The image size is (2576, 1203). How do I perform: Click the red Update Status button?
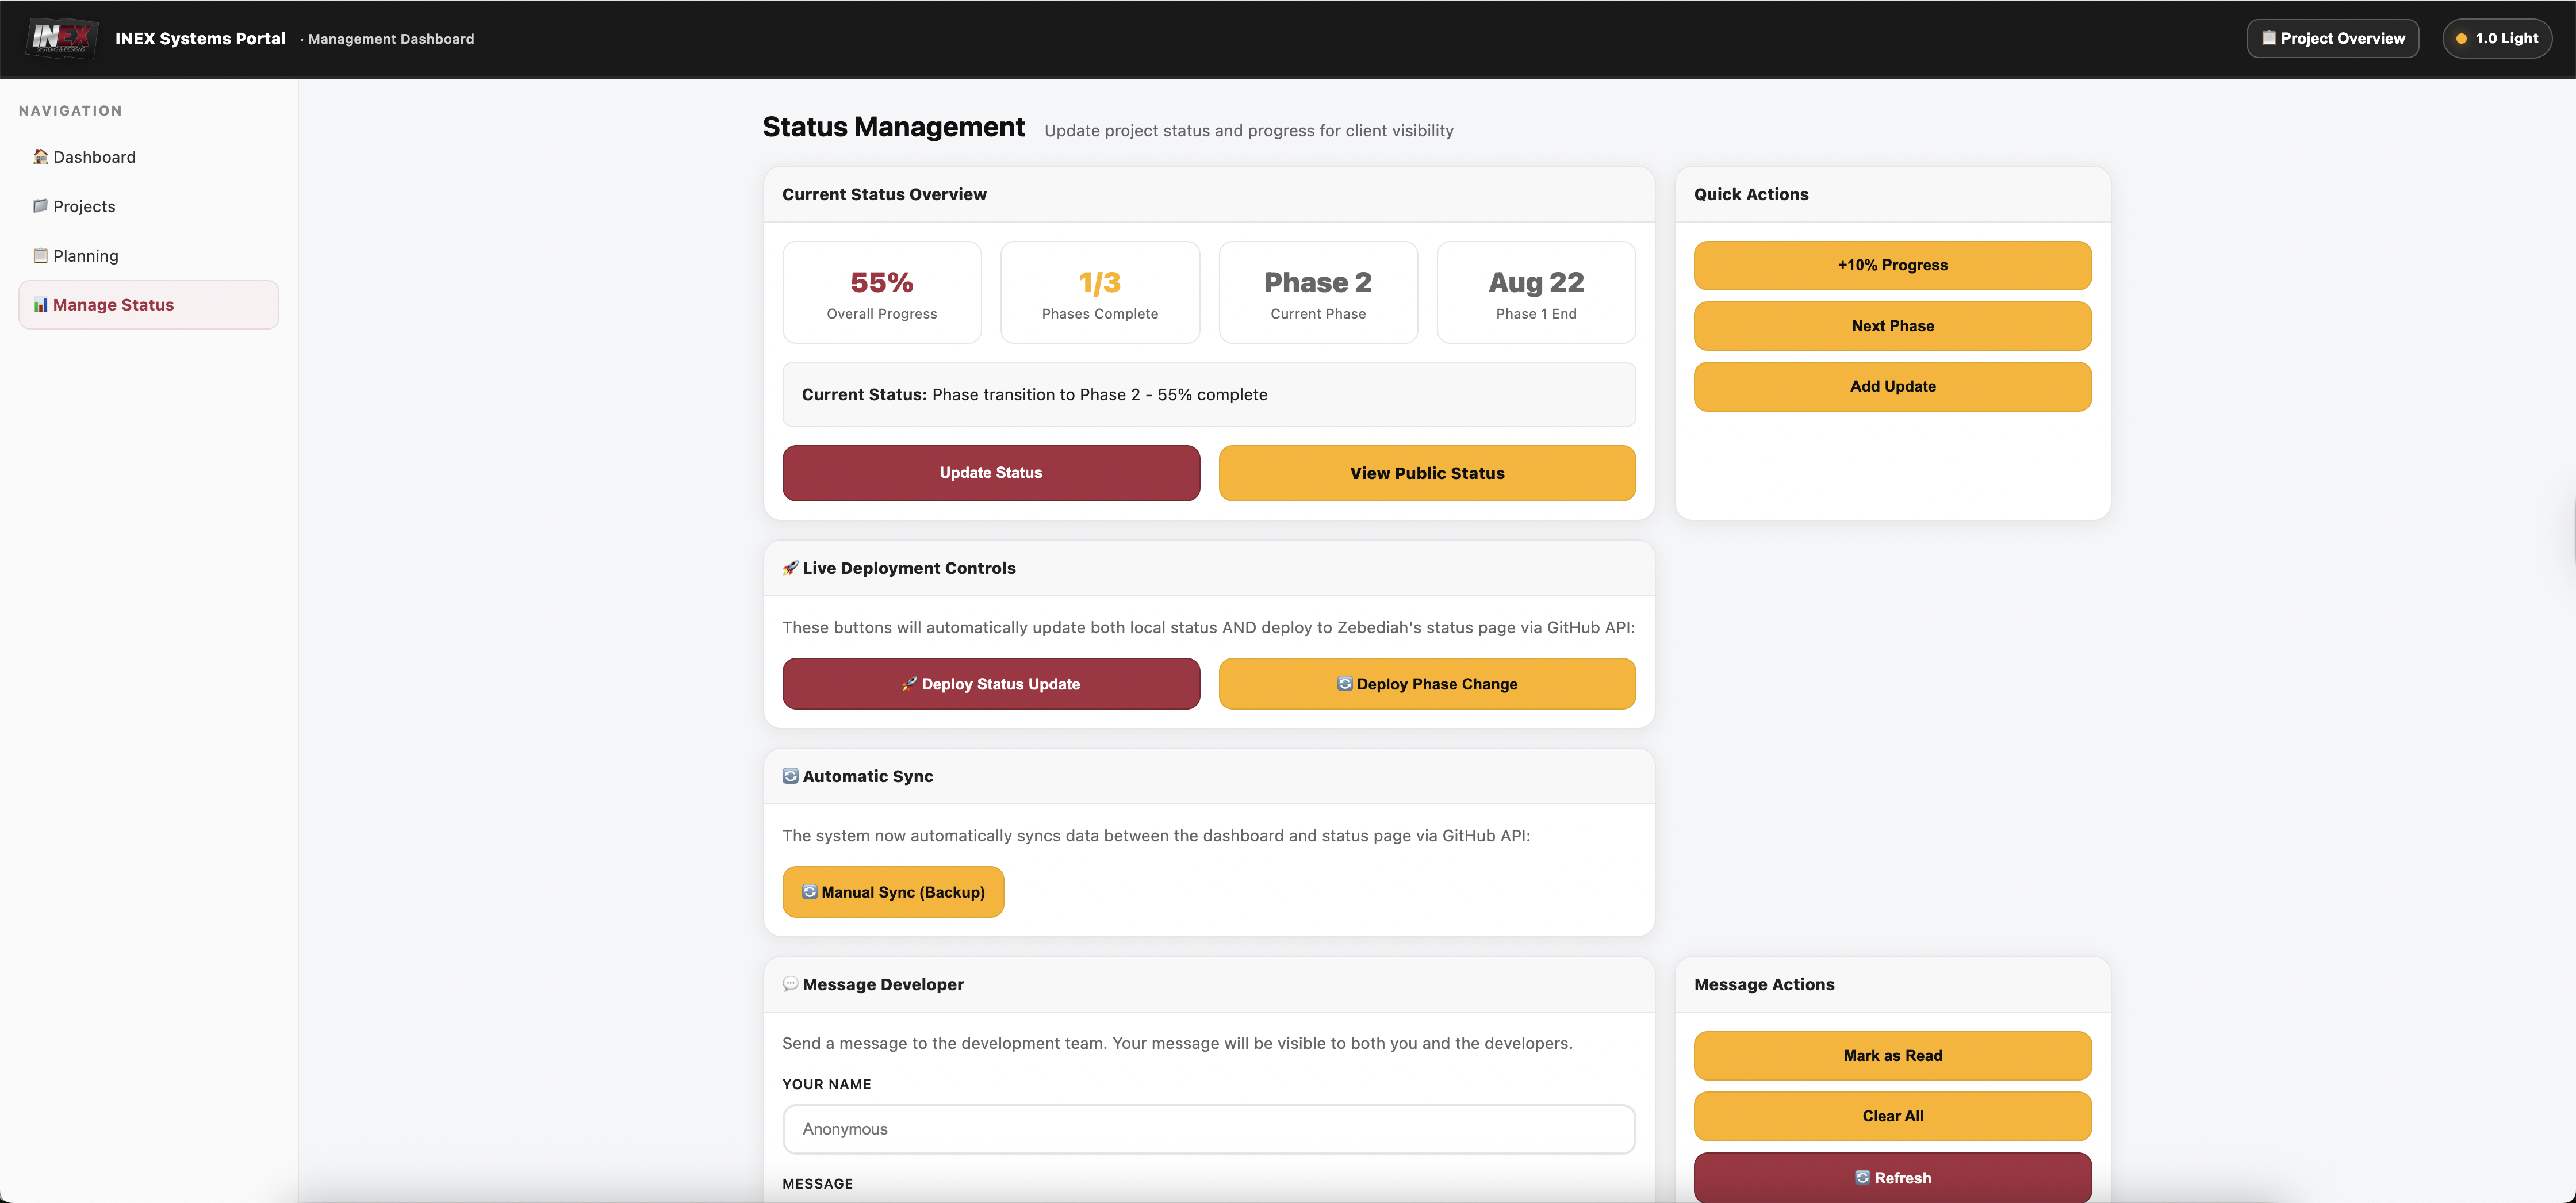click(991, 473)
